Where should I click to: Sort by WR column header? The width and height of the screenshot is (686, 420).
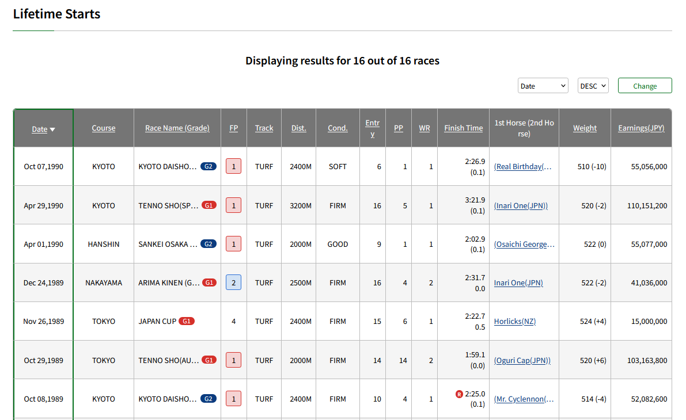tap(425, 128)
